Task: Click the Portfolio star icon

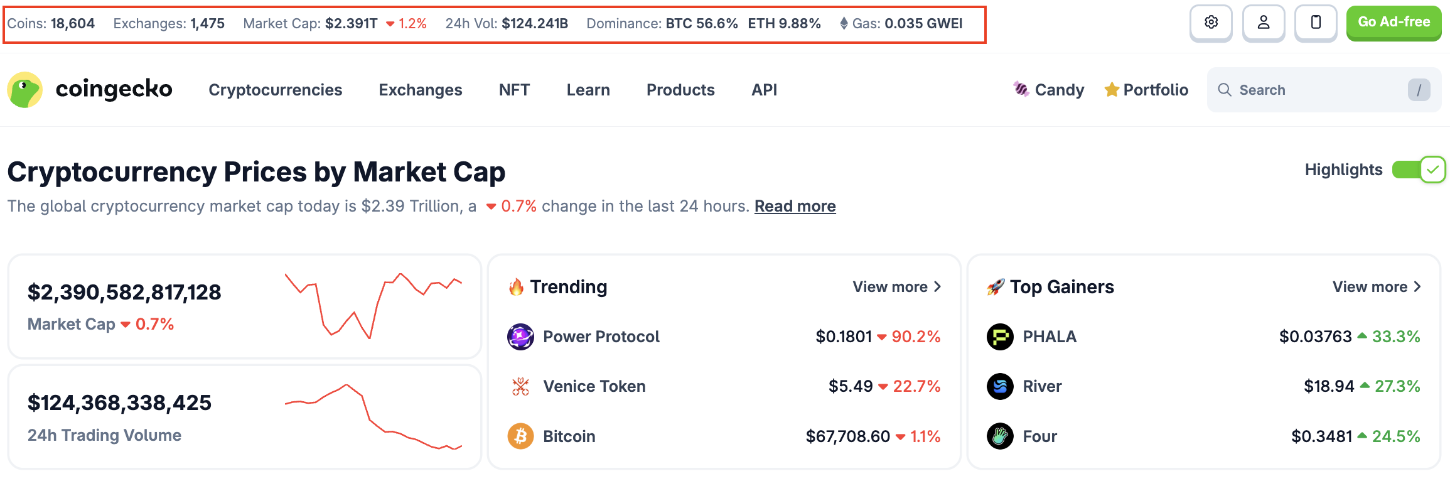Action: (x=1112, y=89)
